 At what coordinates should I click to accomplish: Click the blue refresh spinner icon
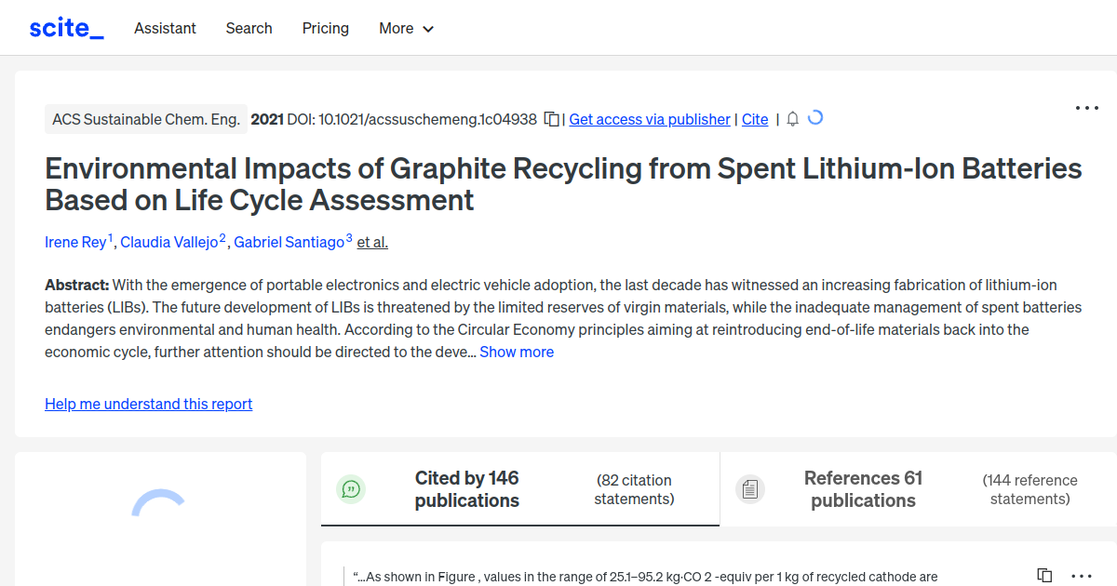point(814,118)
